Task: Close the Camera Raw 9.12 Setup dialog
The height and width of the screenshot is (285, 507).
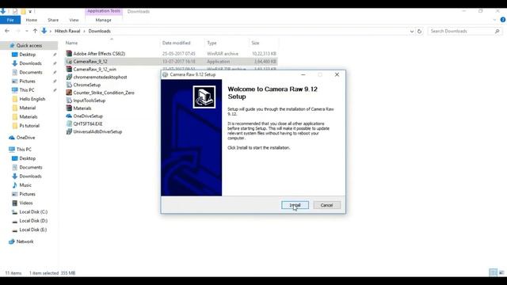Action: (337, 74)
